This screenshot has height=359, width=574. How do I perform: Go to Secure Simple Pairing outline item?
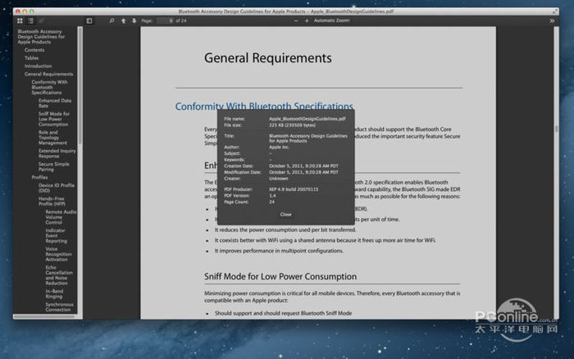pyautogui.click(x=54, y=166)
